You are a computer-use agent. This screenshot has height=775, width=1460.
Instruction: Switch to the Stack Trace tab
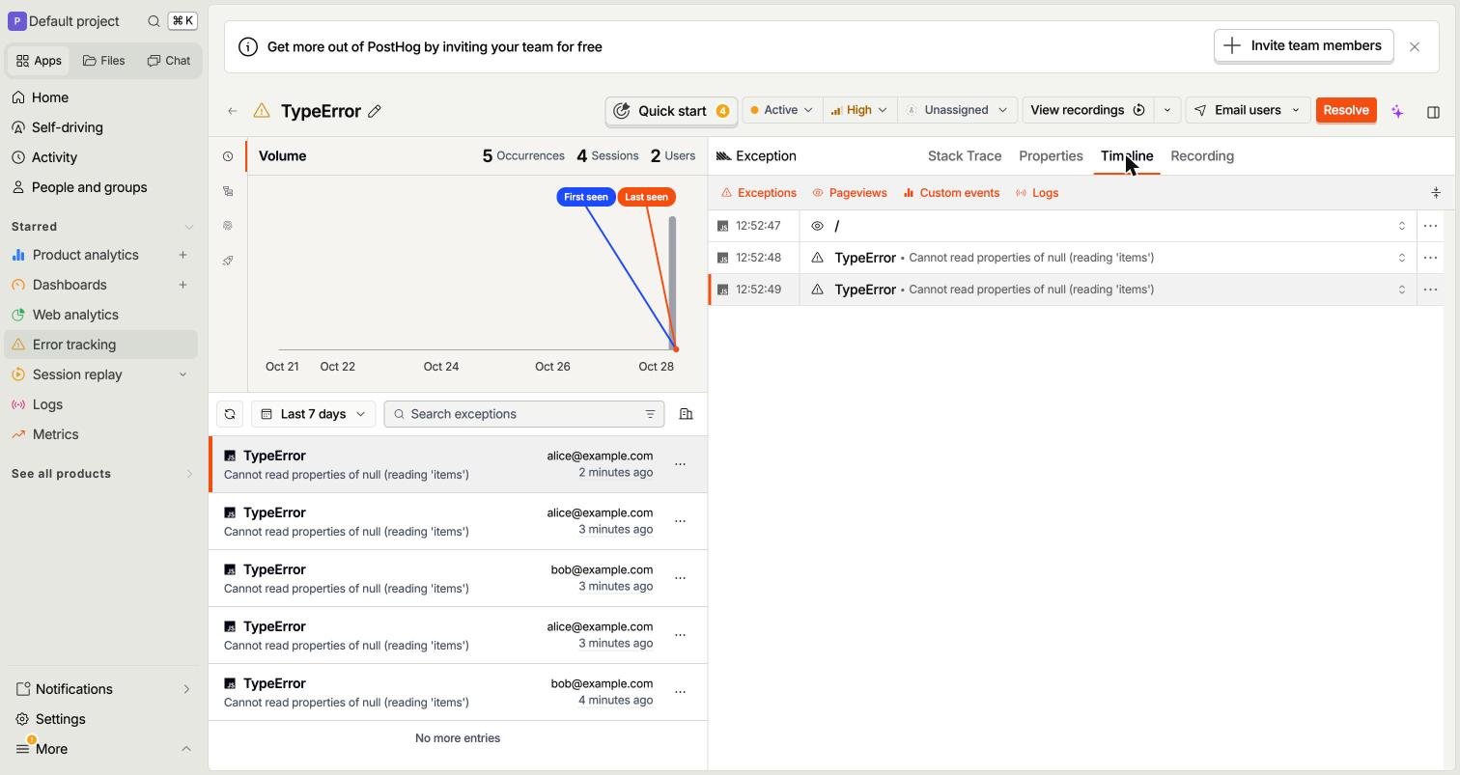pyautogui.click(x=965, y=156)
